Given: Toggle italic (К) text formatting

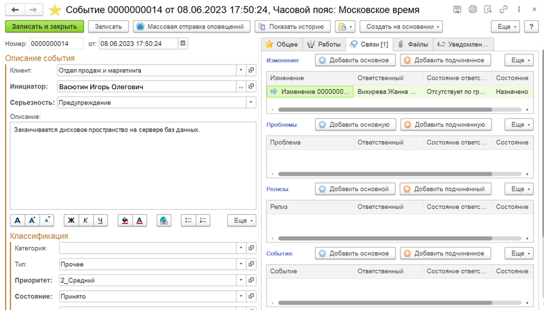Looking at the screenshot, I should tap(85, 220).
